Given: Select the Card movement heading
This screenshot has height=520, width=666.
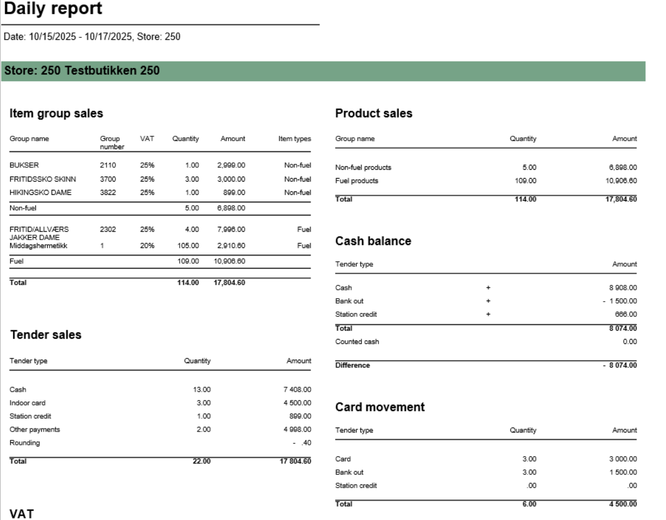Looking at the screenshot, I should pyautogui.click(x=380, y=407).
